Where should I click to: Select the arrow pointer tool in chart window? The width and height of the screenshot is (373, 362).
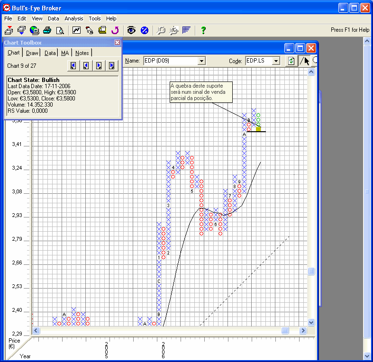point(307,61)
